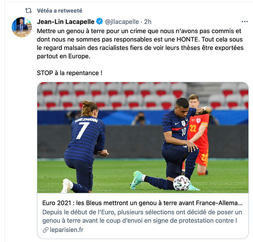Open the "Vétéa a retweeté" link
This screenshot has height=242, width=253.
59,11
